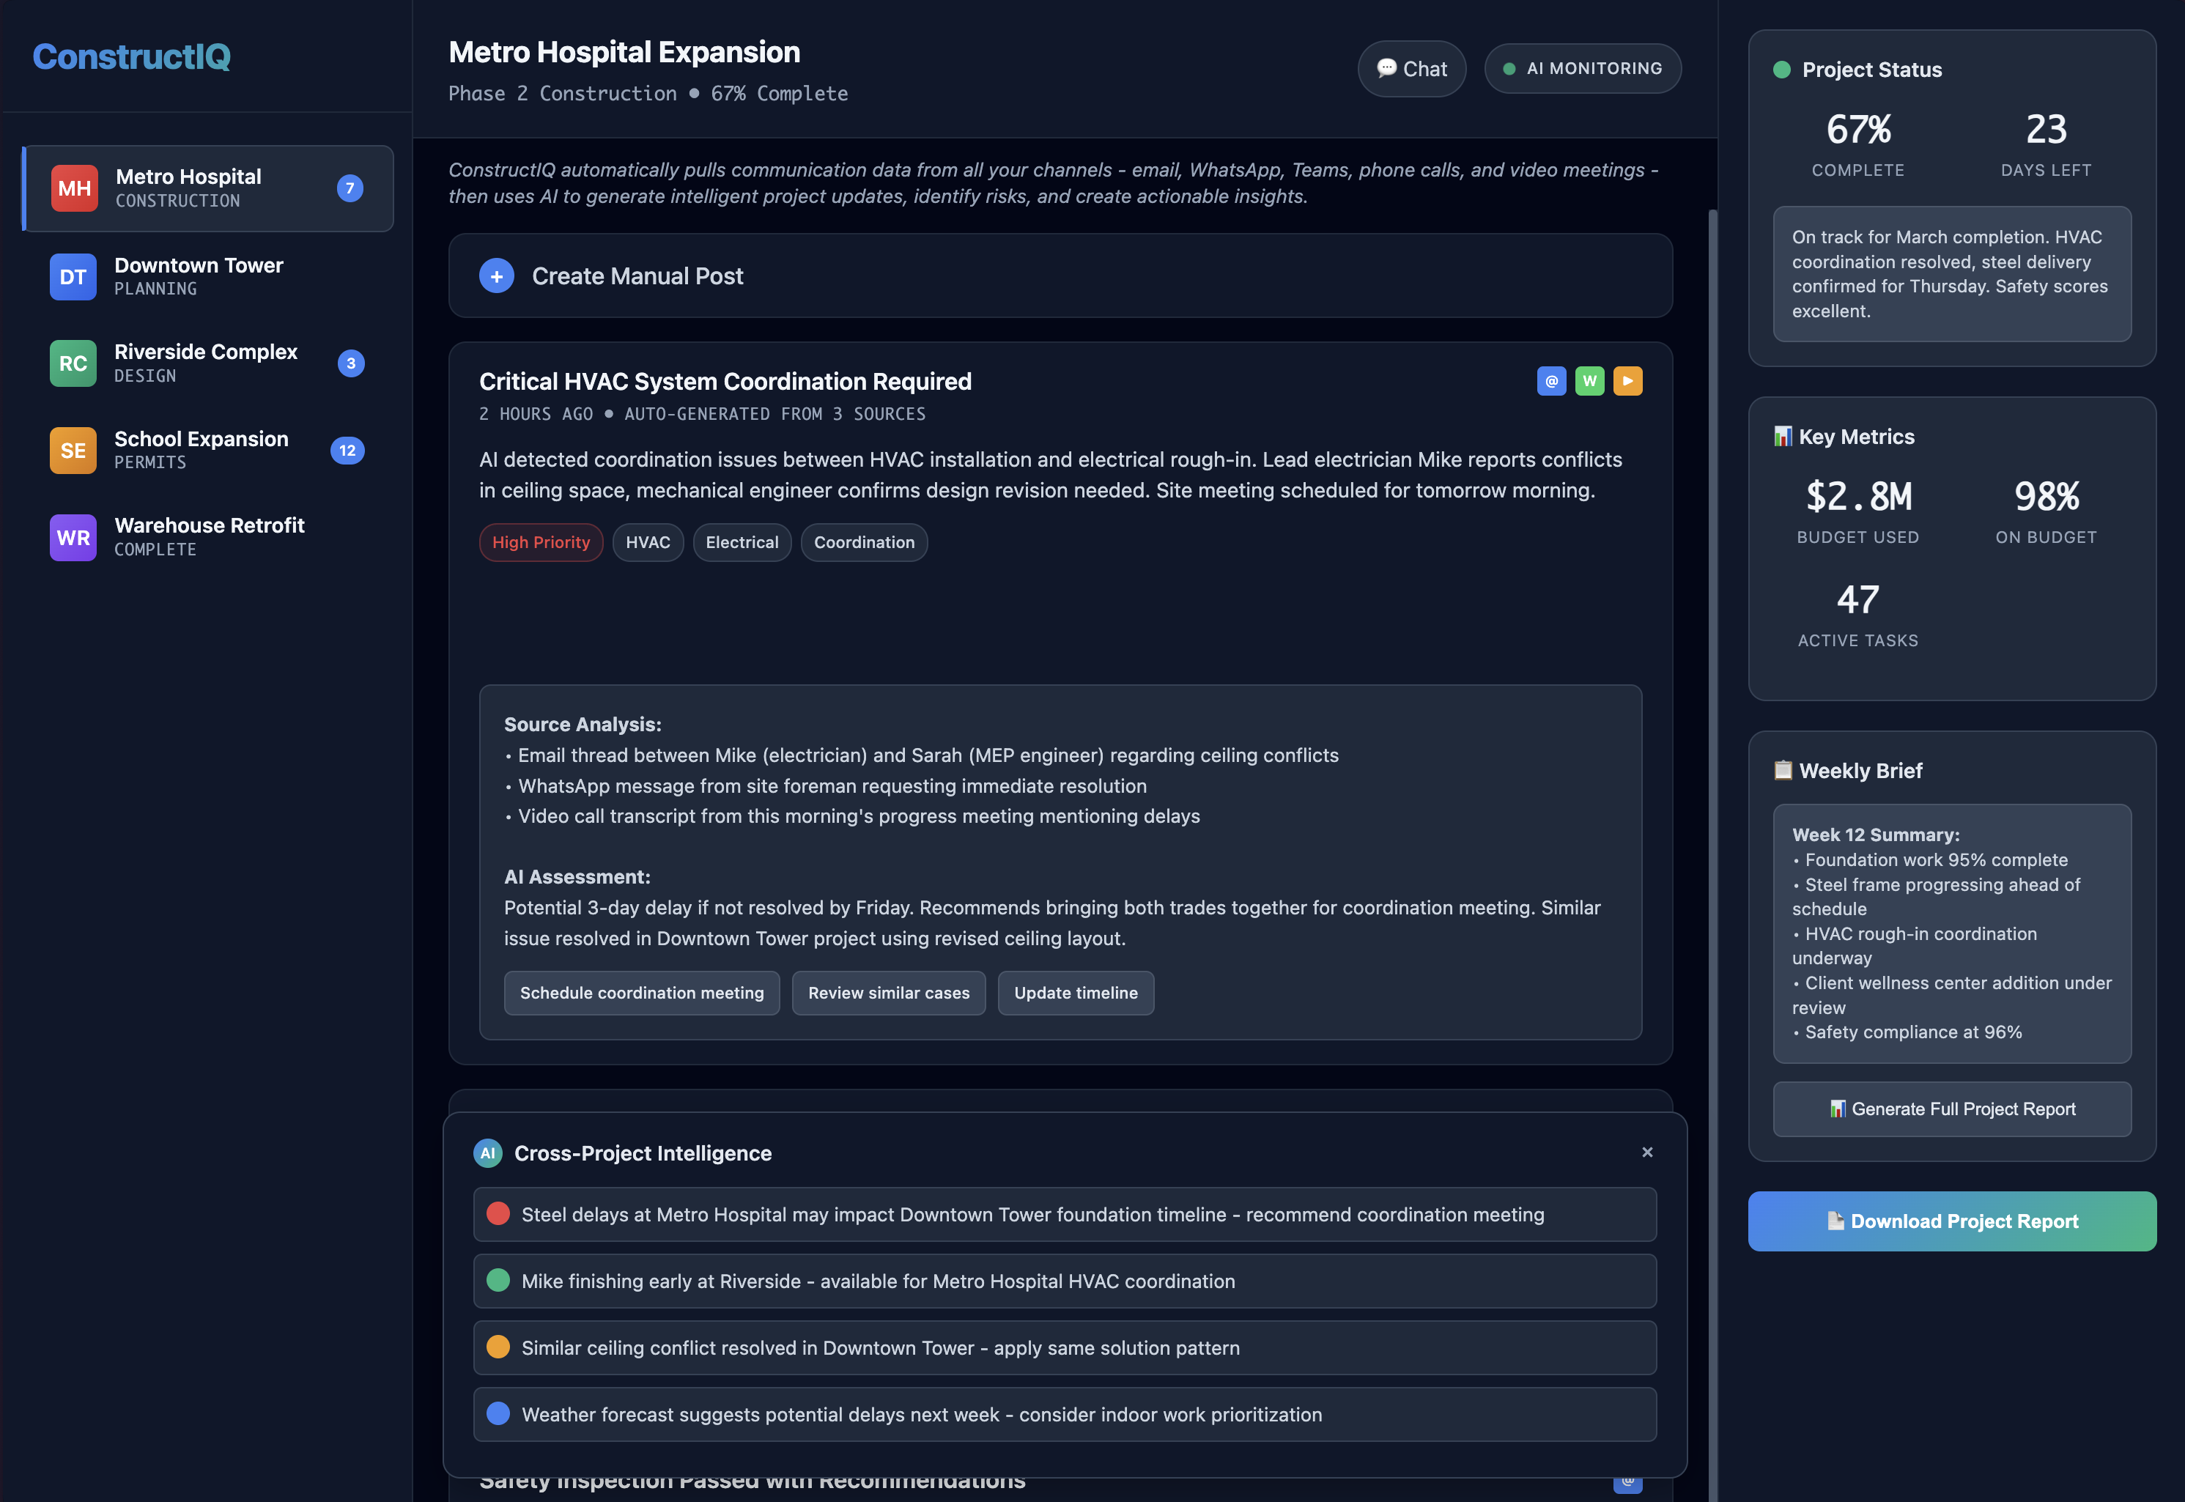
Task: Click the DT Downtown Tower avatar icon
Action: (x=73, y=277)
